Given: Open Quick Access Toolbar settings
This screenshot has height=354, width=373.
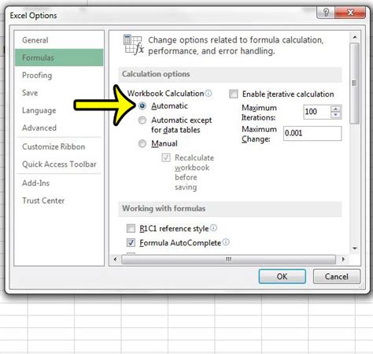Looking at the screenshot, I should pyautogui.click(x=59, y=164).
